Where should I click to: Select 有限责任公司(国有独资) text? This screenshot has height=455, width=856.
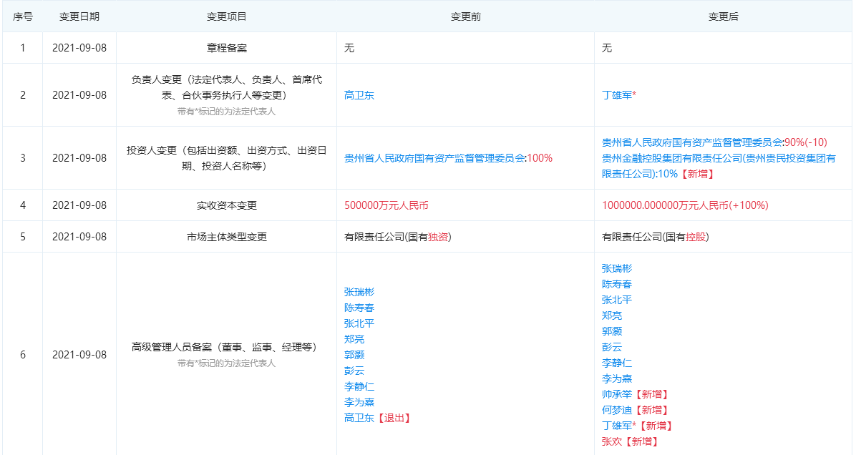coord(397,237)
